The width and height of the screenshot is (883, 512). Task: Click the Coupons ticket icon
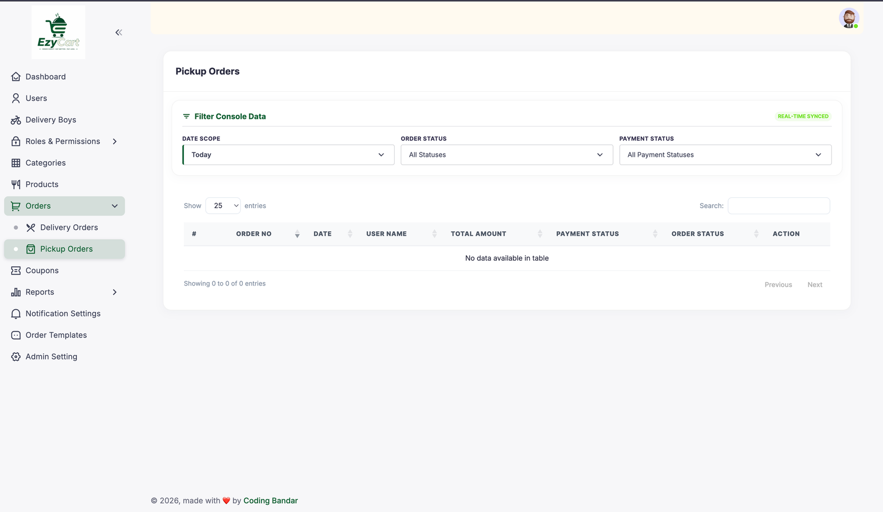(x=16, y=271)
